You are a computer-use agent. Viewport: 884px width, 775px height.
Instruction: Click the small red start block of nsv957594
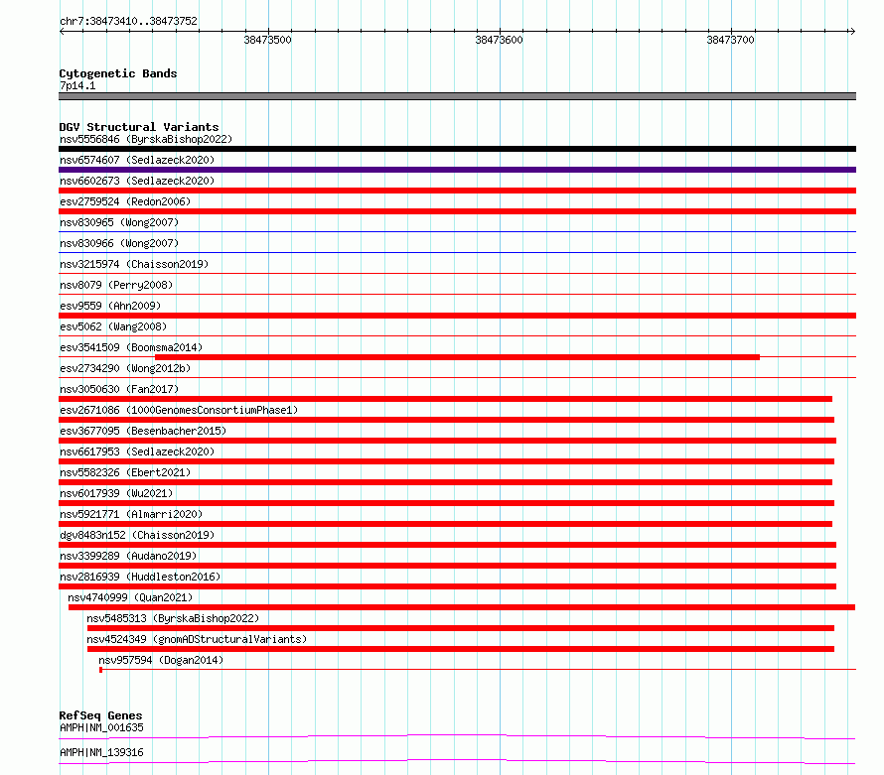(x=101, y=670)
